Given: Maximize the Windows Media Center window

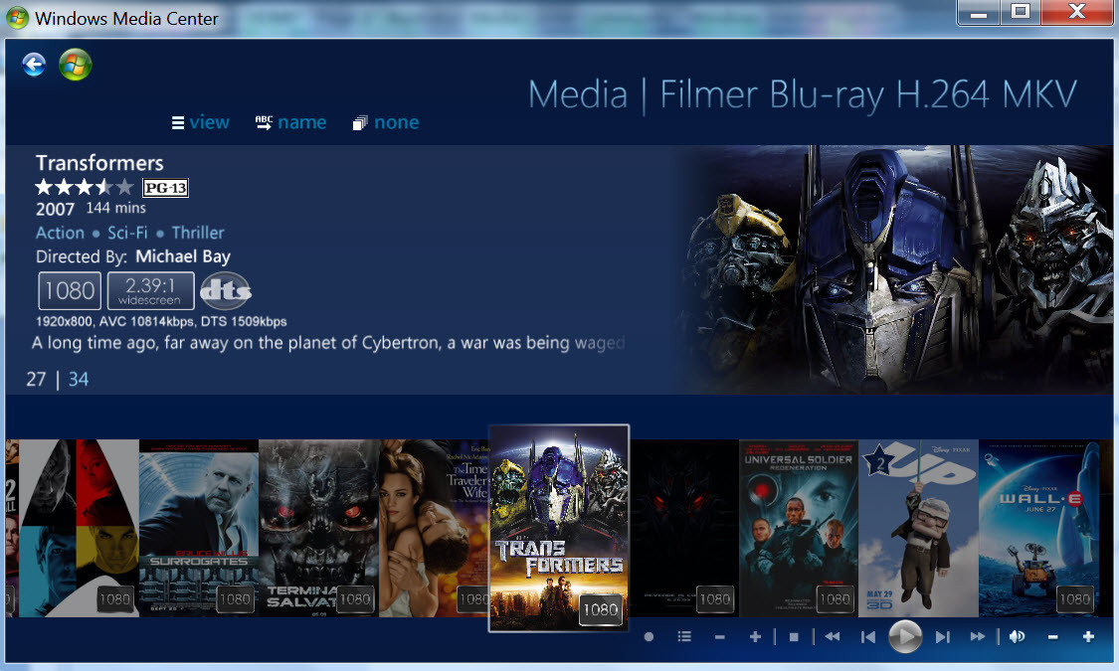Looking at the screenshot, I should coord(1021,12).
